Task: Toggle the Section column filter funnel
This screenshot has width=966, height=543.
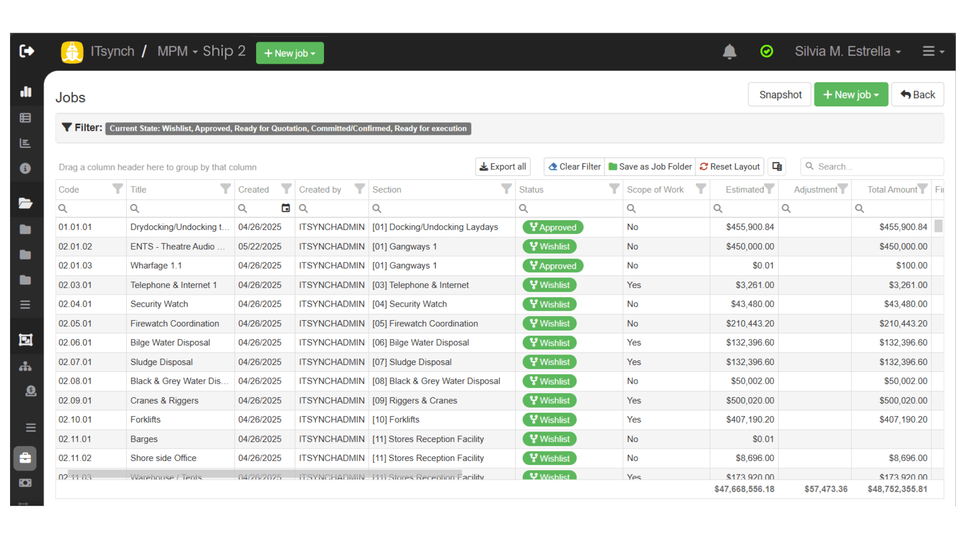Action: tap(506, 189)
